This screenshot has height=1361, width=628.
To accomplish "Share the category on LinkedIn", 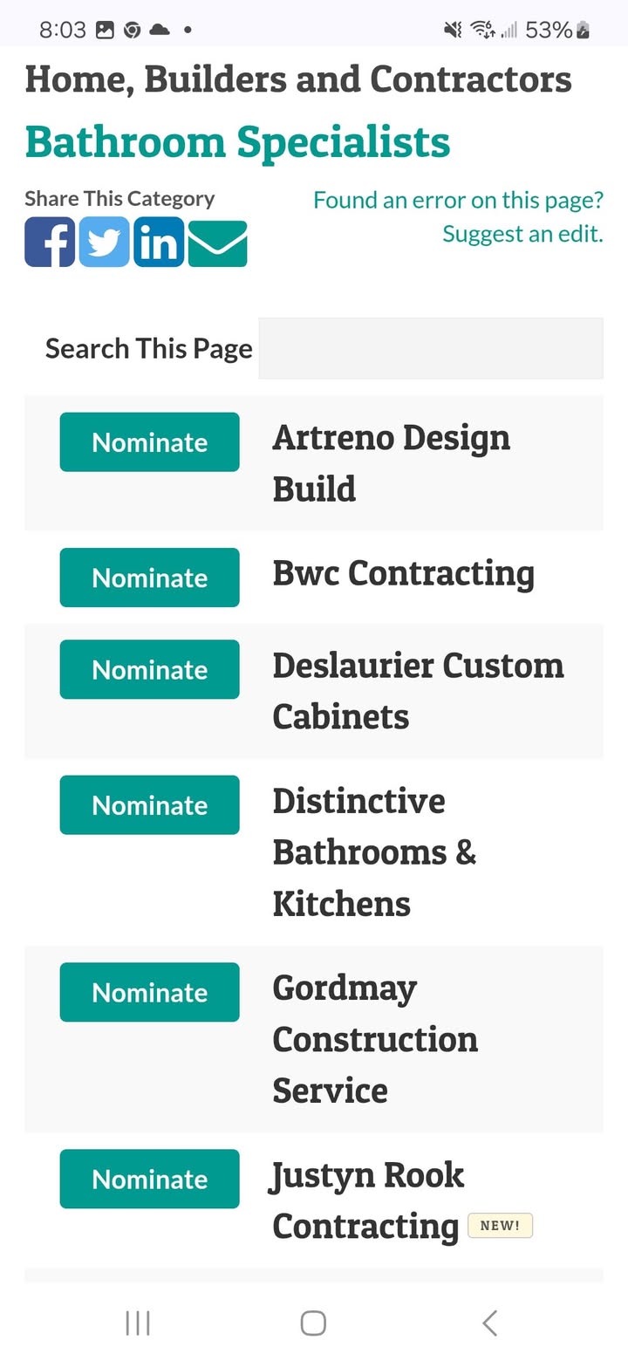I will pos(159,243).
